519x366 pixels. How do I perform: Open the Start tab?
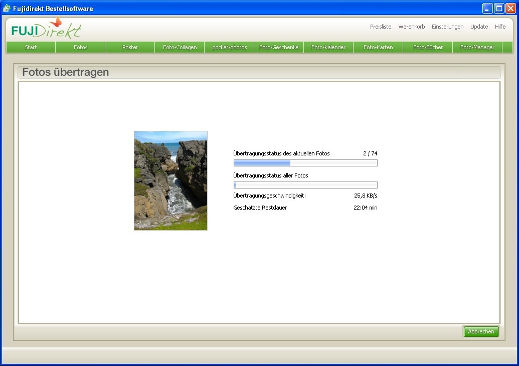(31, 47)
